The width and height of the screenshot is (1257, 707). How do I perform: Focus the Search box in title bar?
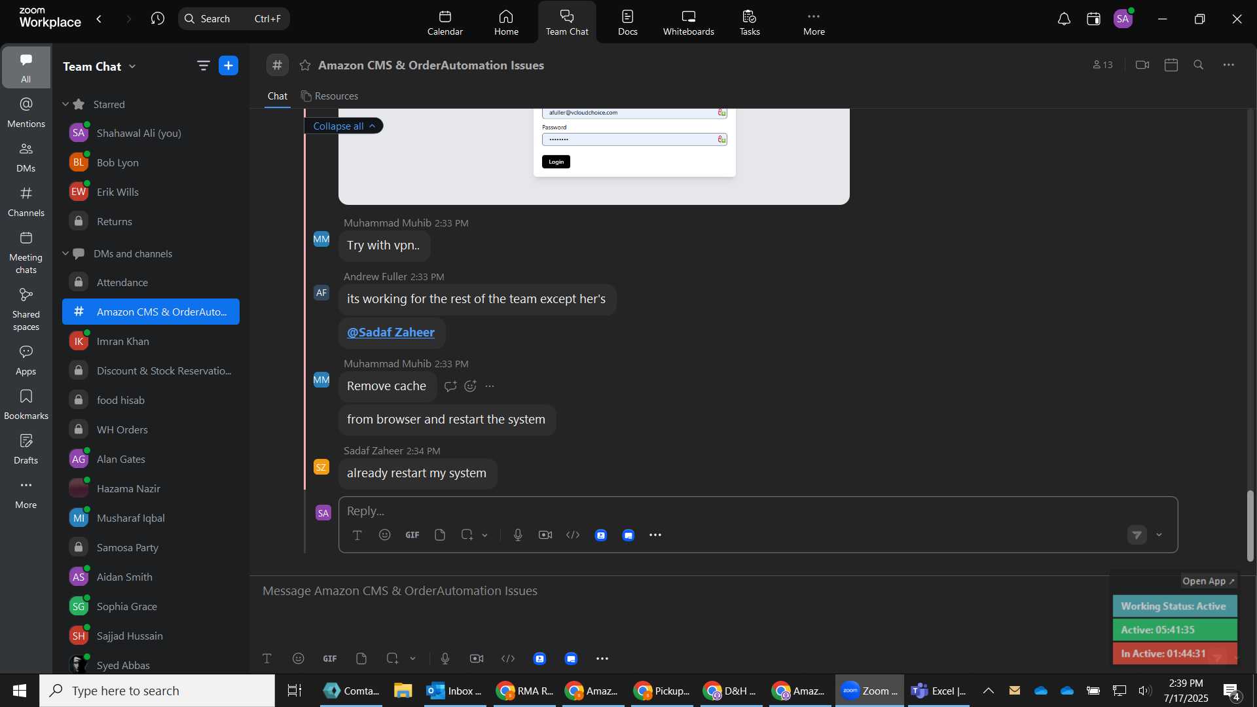pos(234,18)
